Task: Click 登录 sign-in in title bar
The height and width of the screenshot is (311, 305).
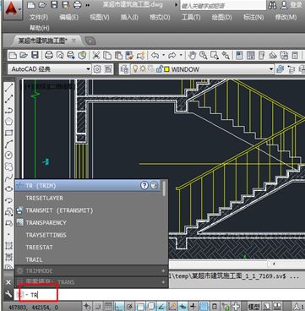Action: coord(296,5)
